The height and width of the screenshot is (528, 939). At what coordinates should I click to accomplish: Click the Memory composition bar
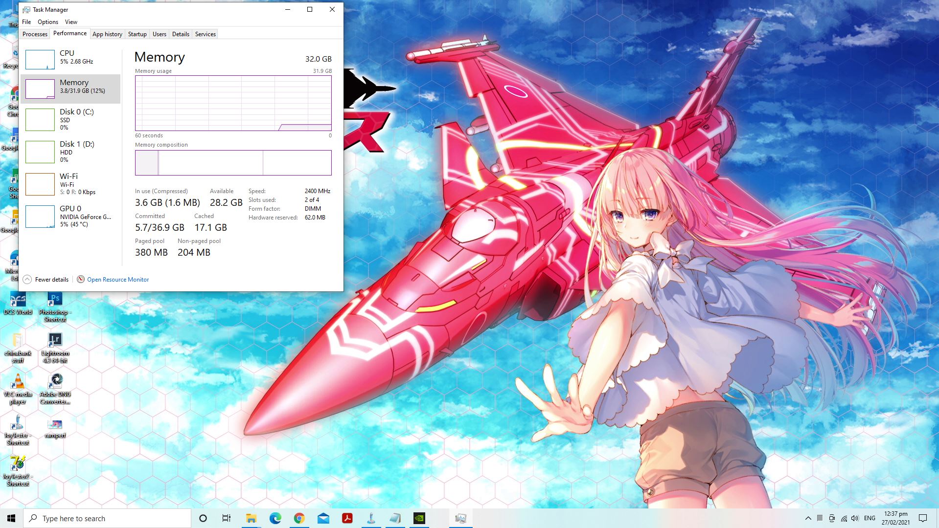233,163
